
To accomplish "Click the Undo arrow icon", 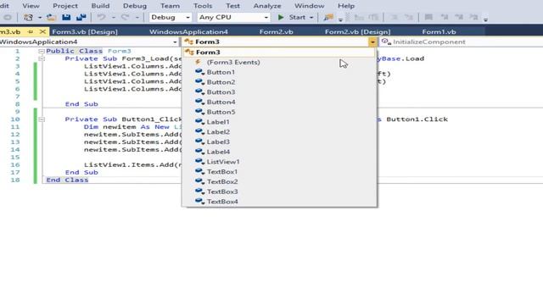I will (101, 17).
